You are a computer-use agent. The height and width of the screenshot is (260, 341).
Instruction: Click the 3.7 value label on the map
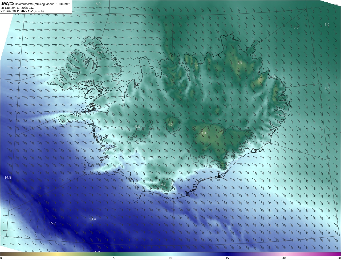coord(196,65)
